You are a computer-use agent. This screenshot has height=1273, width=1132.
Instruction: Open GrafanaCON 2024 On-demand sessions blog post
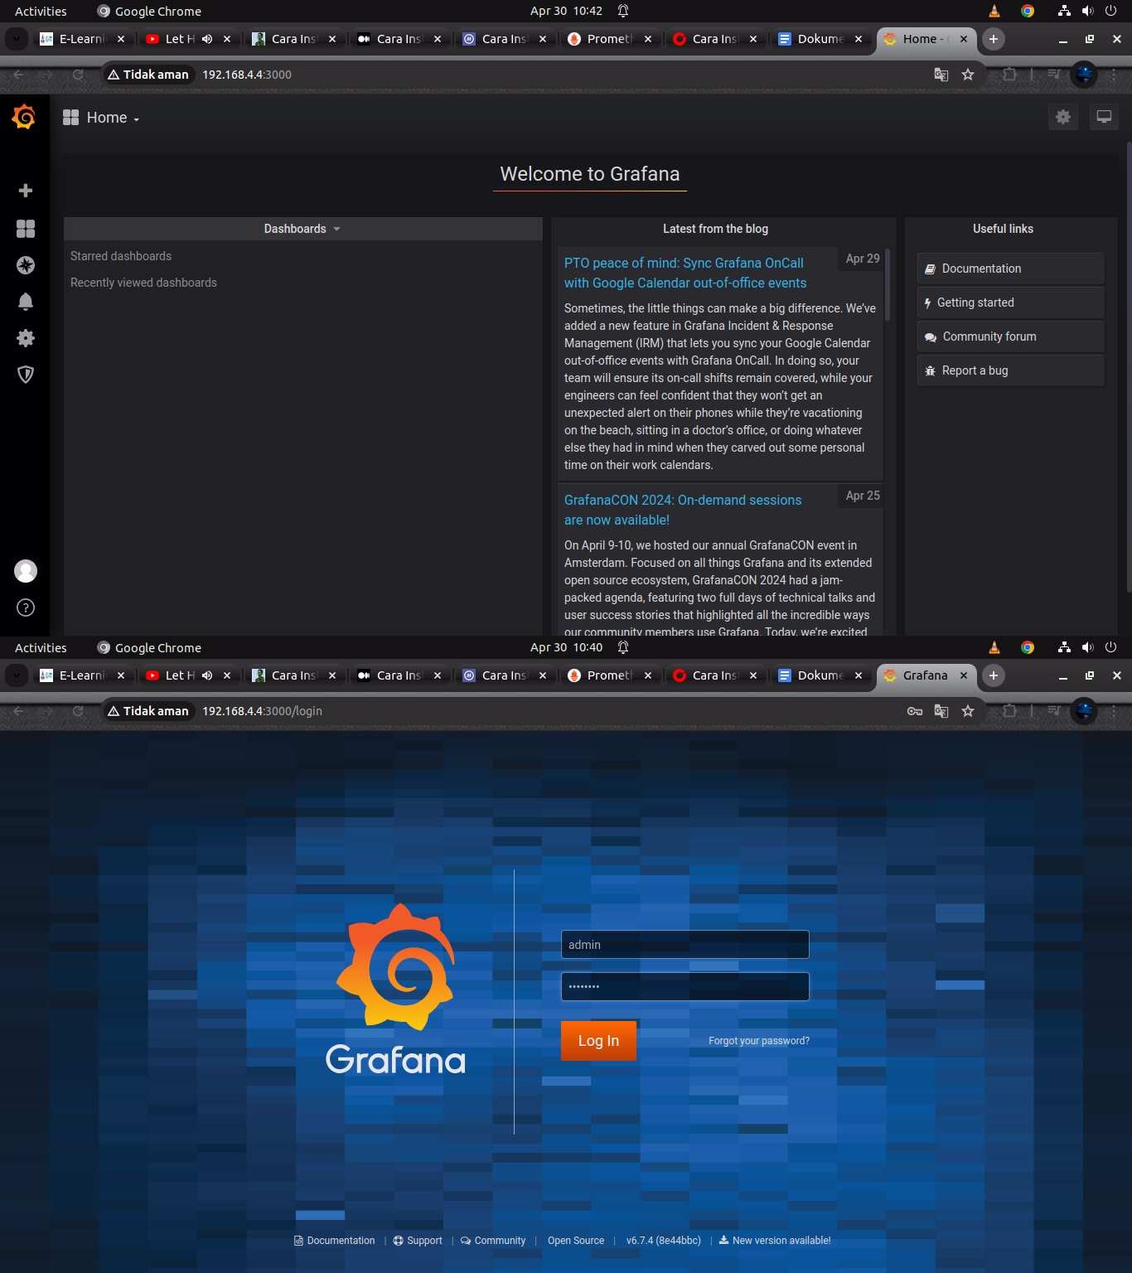[x=683, y=510]
